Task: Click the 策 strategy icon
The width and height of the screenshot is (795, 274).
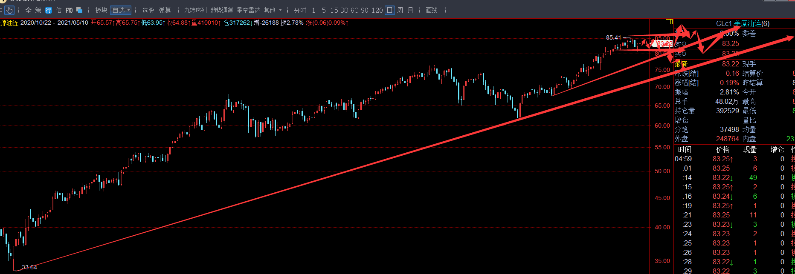Action: pyautogui.click(x=38, y=10)
